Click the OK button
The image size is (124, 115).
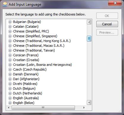click(x=107, y=16)
